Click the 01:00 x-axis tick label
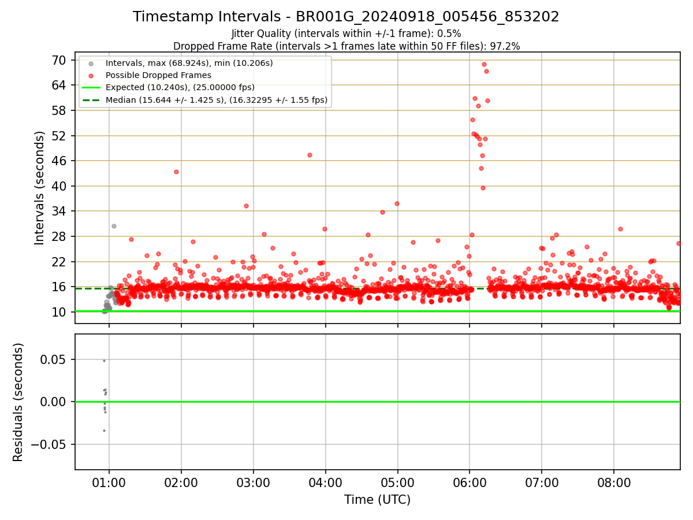The height and width of the screenshot is (520, 693). click(x=109, y=482)
